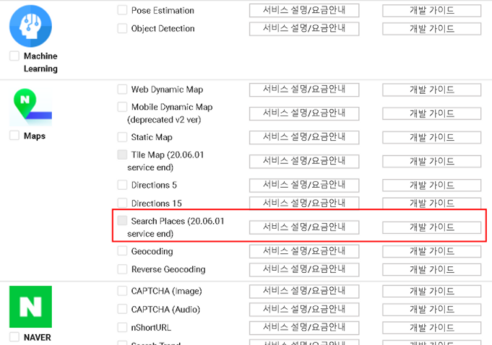Click the Search Places service end text
The image size is (492, 345).
coord(176,227)
